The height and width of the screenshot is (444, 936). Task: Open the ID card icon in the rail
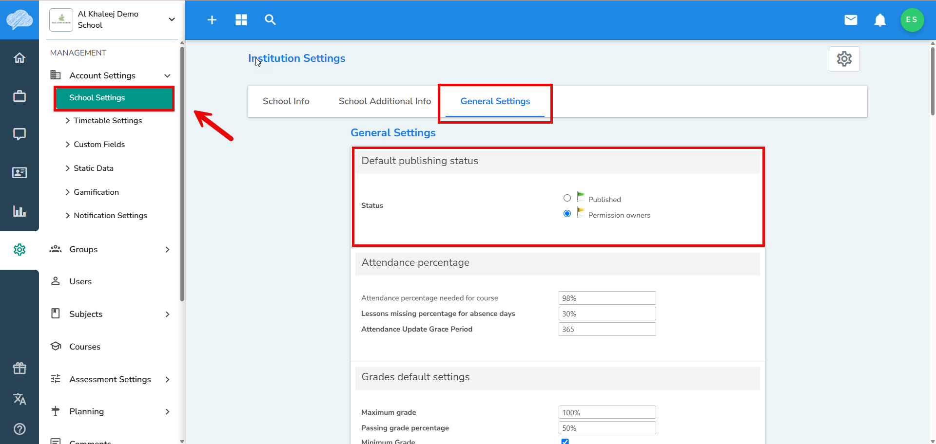[x=19, y=172]
